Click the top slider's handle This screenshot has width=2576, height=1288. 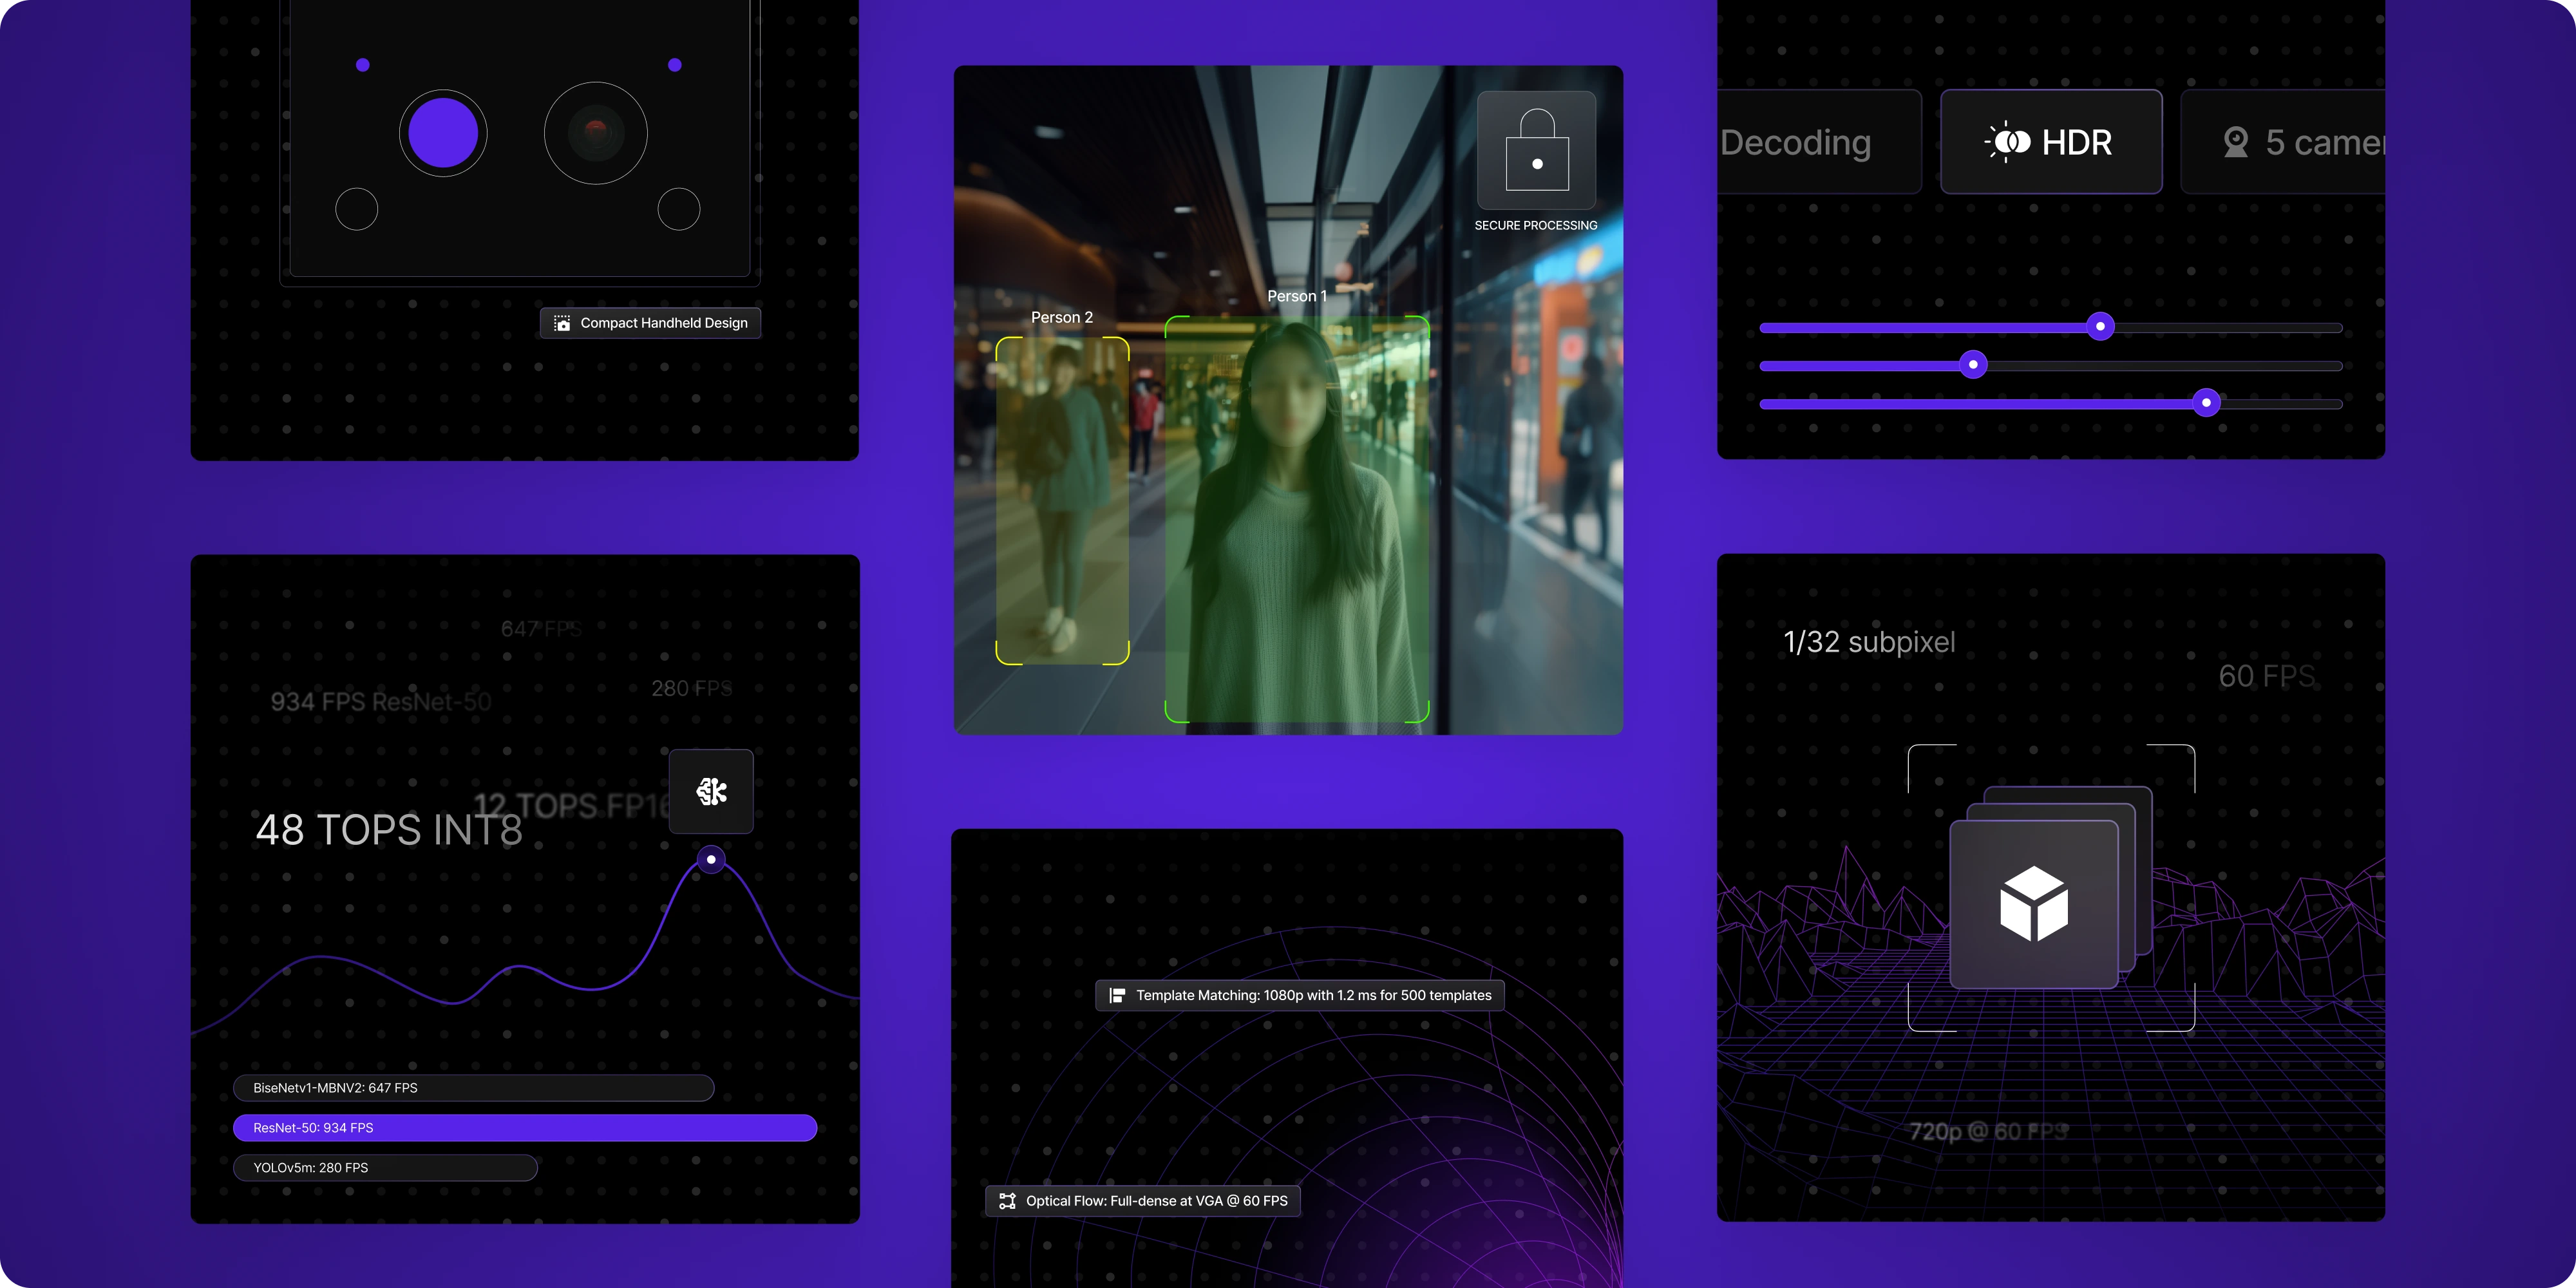point(2100,326)
